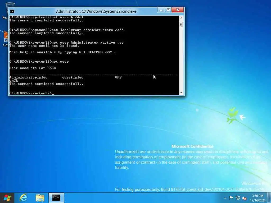
Task: Click the Show desktop strip
Action: tap(269, 198)
